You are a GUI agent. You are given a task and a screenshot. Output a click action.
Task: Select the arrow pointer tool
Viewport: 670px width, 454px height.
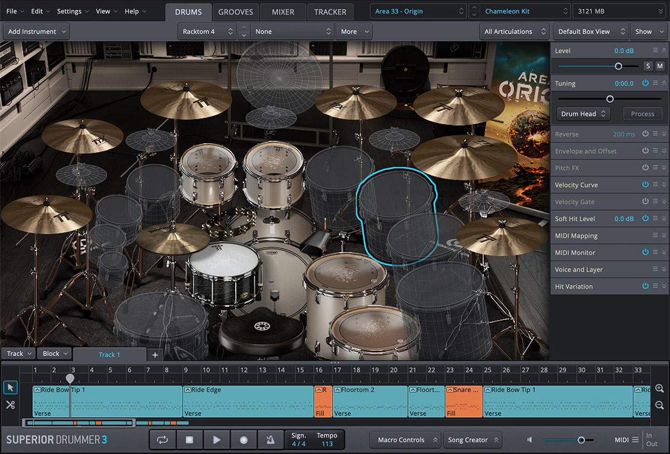tap(10, 387)
